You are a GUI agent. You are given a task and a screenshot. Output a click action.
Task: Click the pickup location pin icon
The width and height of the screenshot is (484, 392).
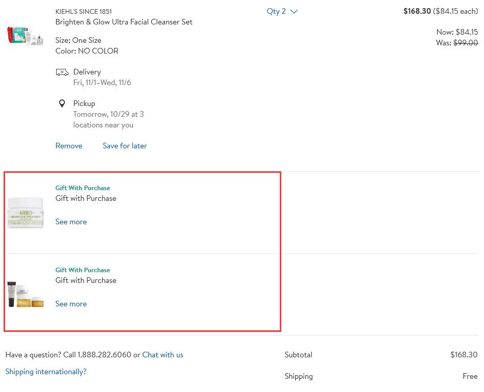62,103
